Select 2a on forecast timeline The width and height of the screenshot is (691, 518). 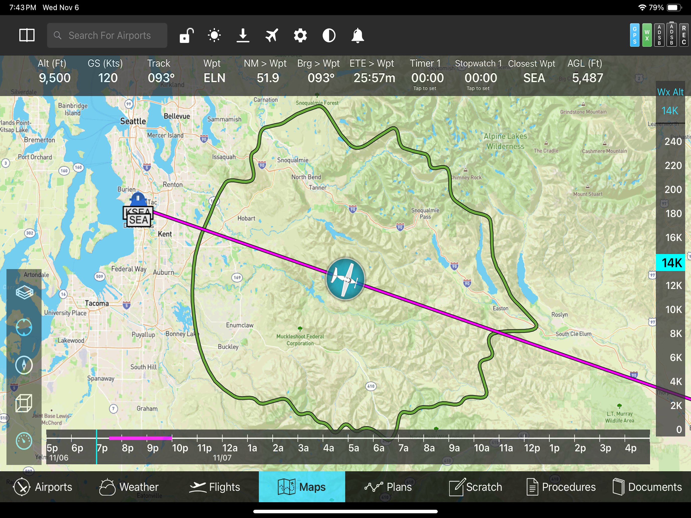[x=278, y=447]
